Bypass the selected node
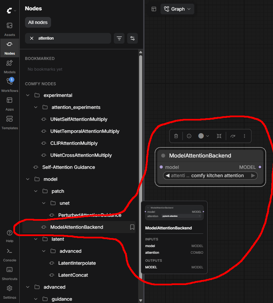 pyautogui.click(x=233, y=136)
